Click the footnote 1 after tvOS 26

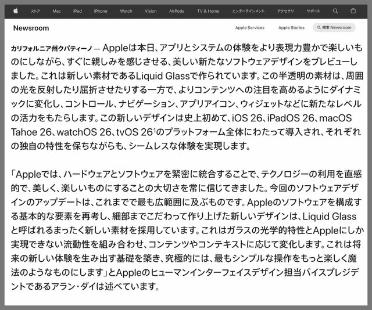[154, 129]
